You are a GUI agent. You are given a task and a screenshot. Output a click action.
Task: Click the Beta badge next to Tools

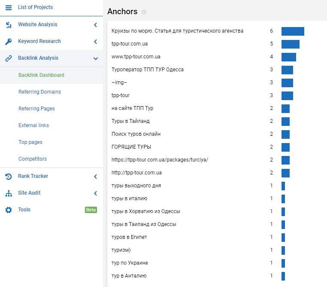(x=91, y=210)
